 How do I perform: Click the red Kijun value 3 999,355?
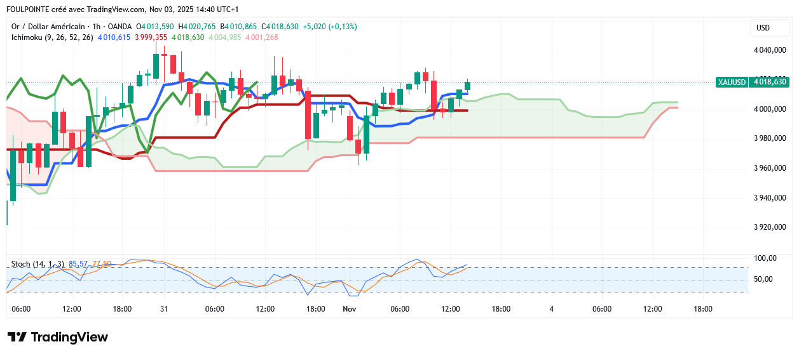(151, 37)
